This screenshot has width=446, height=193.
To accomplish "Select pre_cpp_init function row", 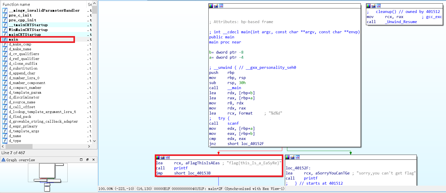I will click(x=47, y=20).
